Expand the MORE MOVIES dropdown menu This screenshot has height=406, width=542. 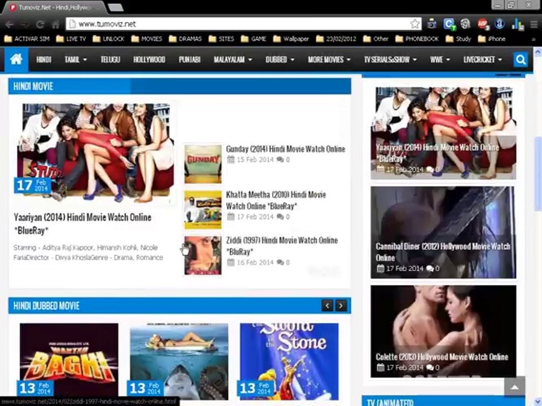pyautogui.click(x=329, y=60)
